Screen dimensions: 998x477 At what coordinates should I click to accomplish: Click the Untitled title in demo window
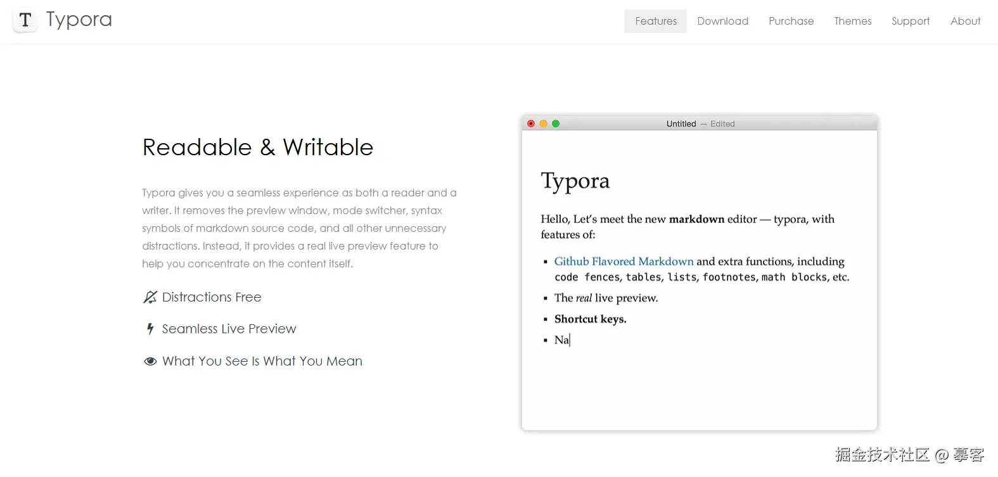pos(681,124)
